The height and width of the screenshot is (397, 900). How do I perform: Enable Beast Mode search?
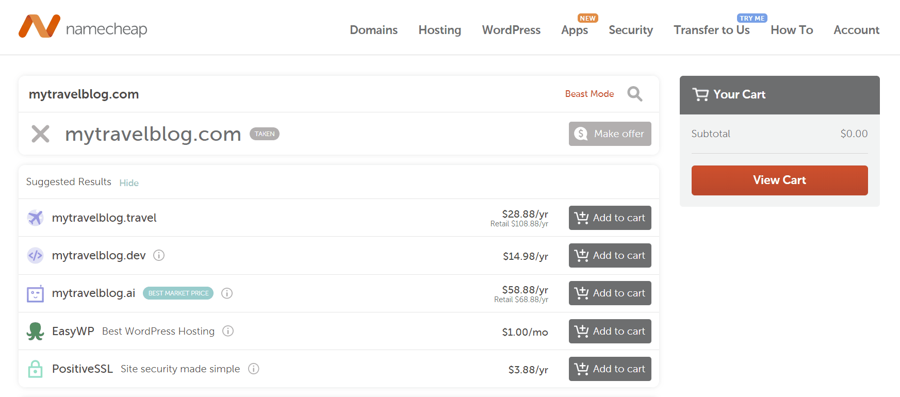[x=590, y=94]
